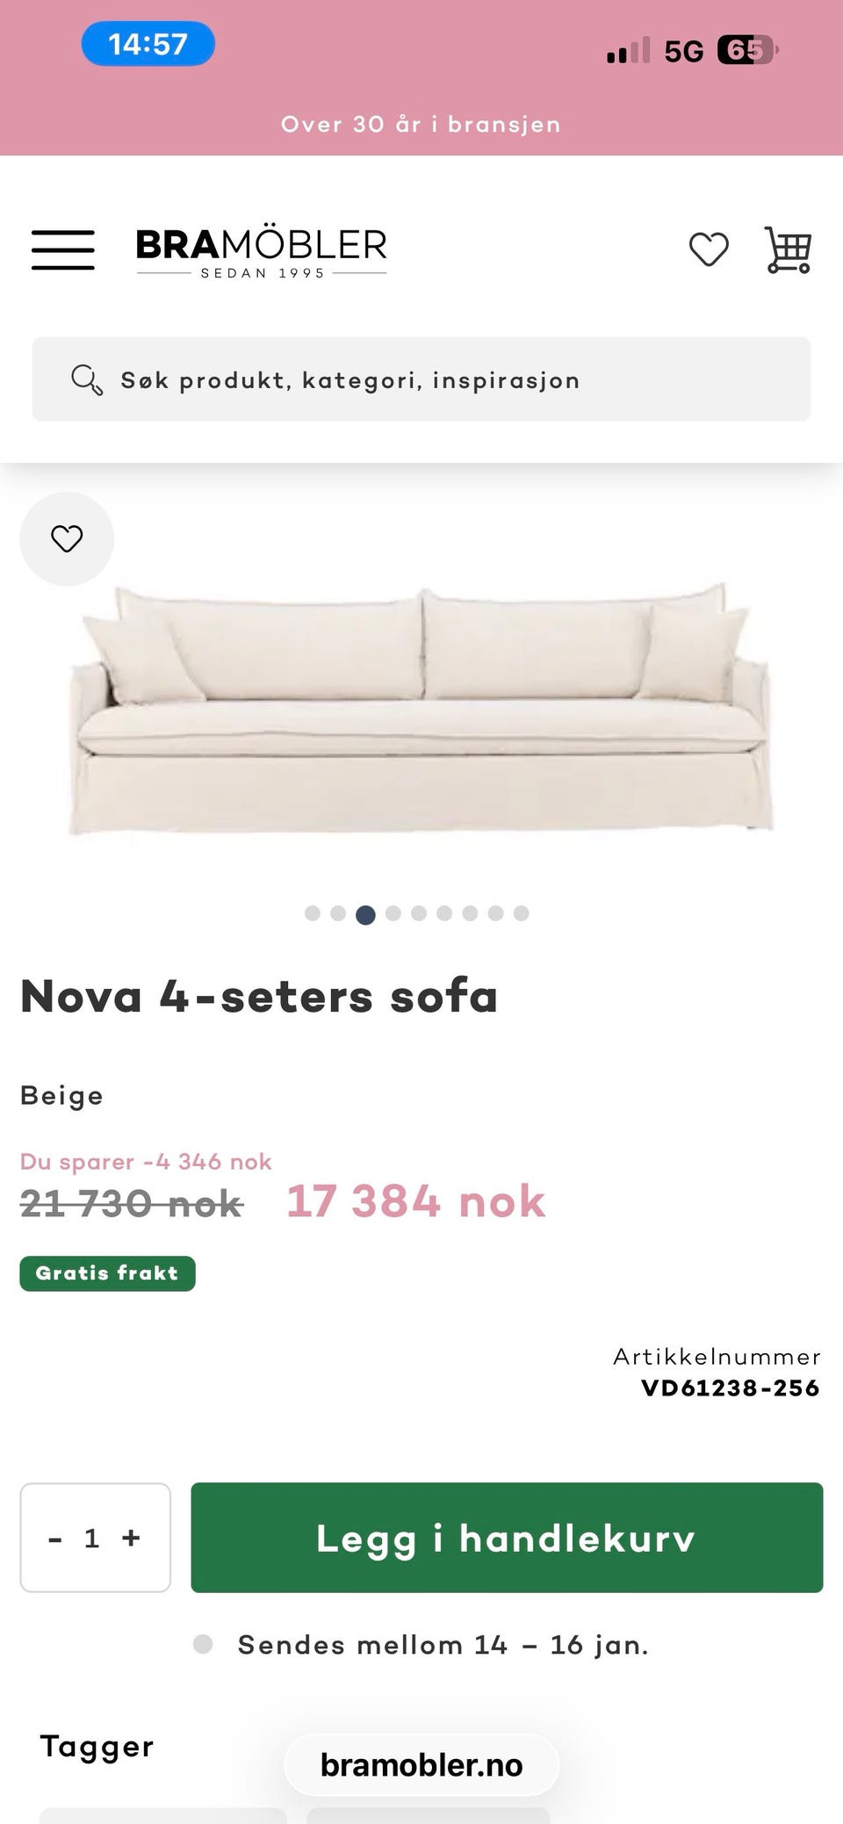Click Legg i handlekurv button
The width and height of the screenshot is (843, 1824).
[x=507, y=1538]
